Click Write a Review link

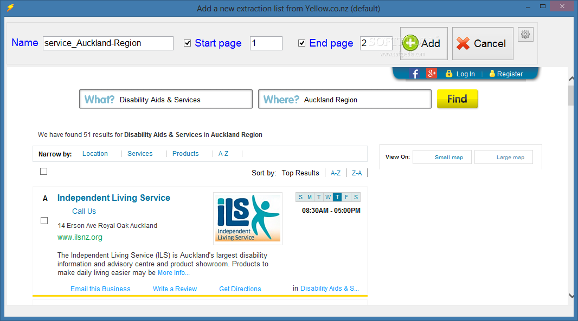[175, 289]
